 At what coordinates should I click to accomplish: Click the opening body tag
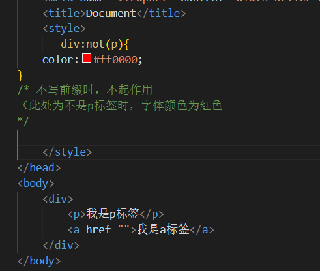click(x=36, y=184)
